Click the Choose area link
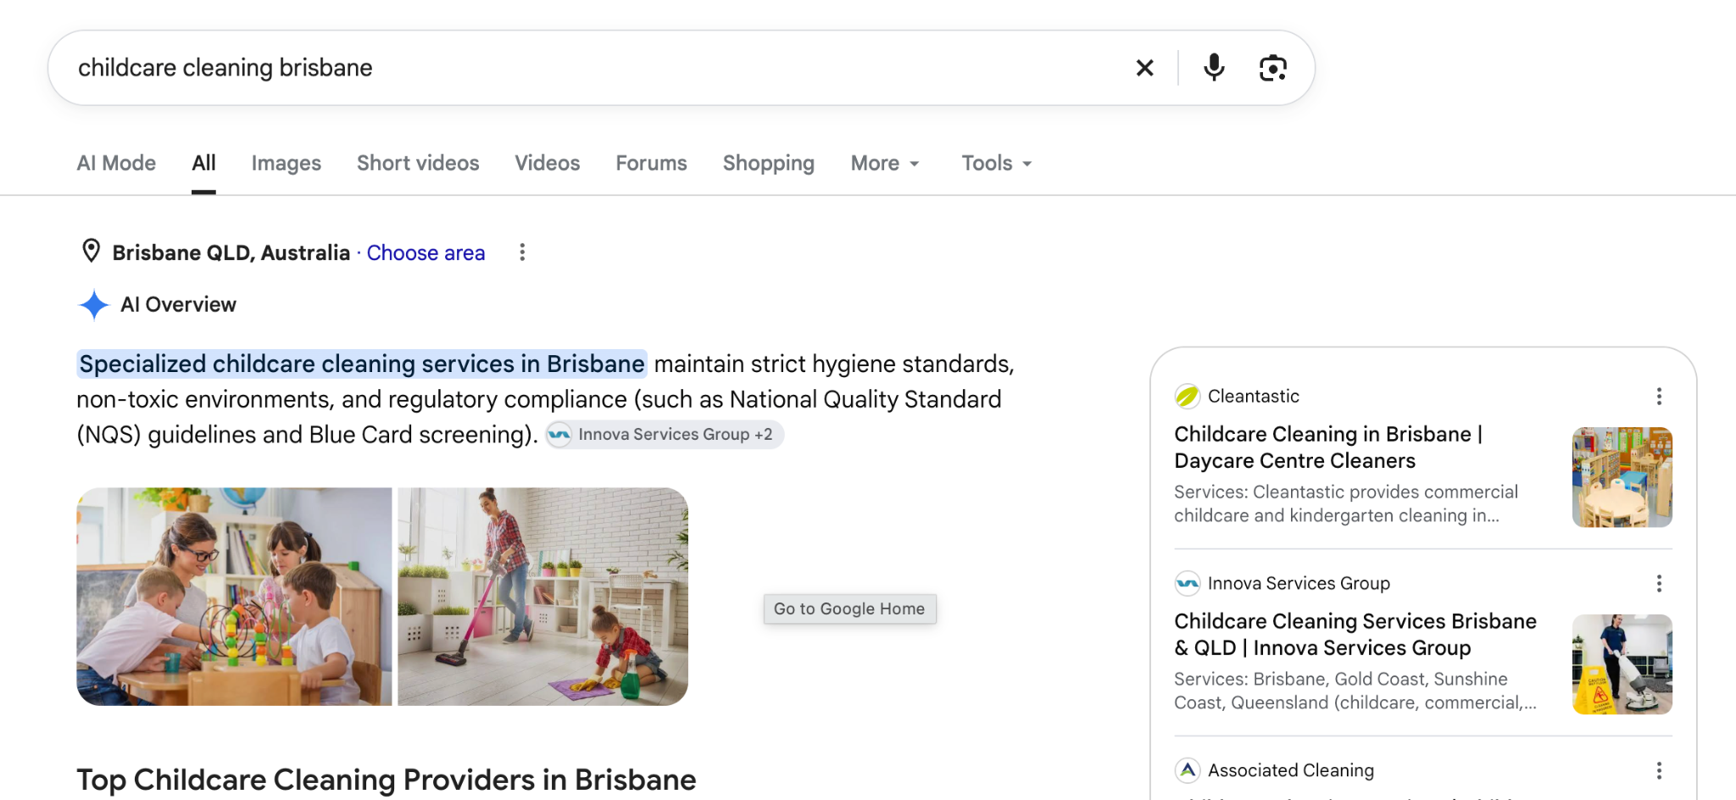This screenshot has width=1736, height=800. [426, 253]
